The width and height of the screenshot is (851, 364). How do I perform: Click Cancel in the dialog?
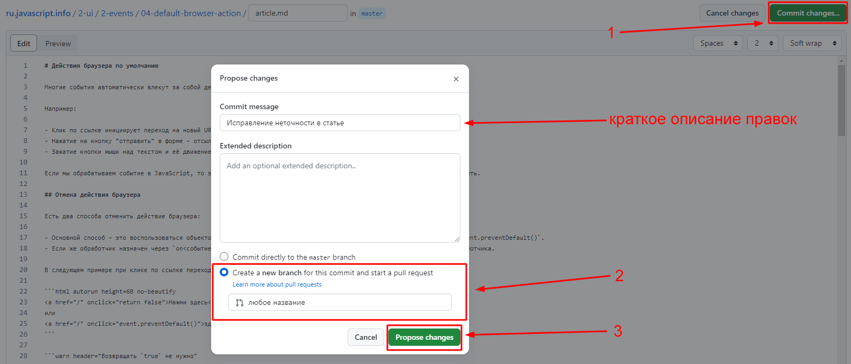366,337
